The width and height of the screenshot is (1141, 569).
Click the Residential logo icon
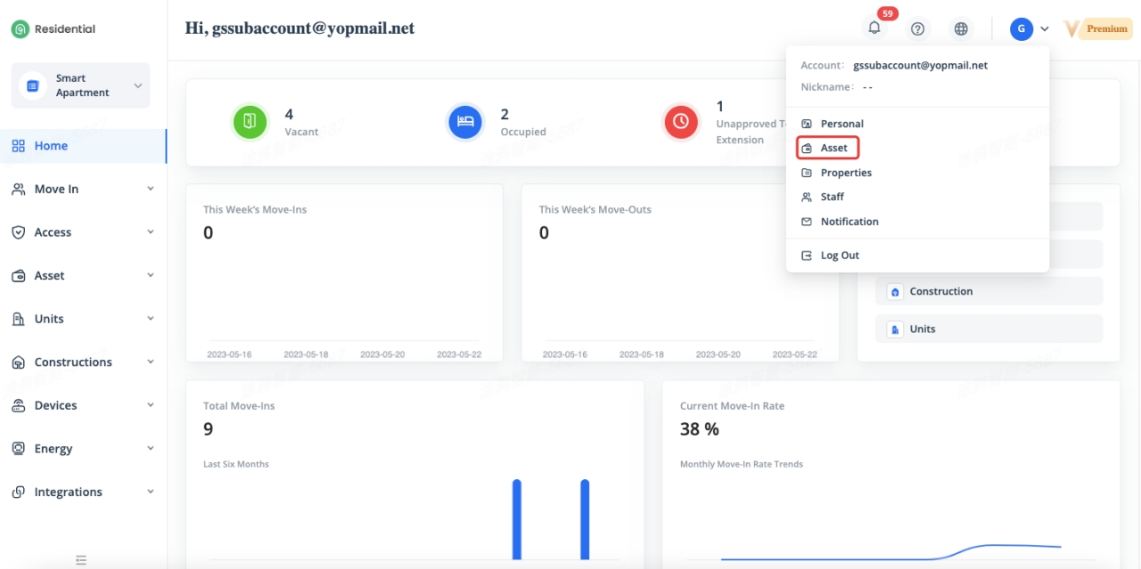coord(20,28)
